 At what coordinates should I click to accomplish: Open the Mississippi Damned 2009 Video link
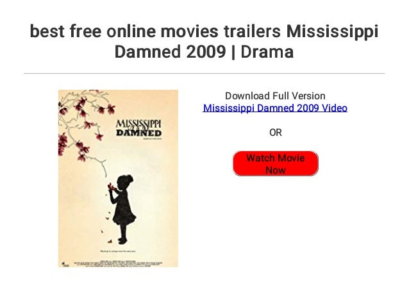click(x=275, y=108)
